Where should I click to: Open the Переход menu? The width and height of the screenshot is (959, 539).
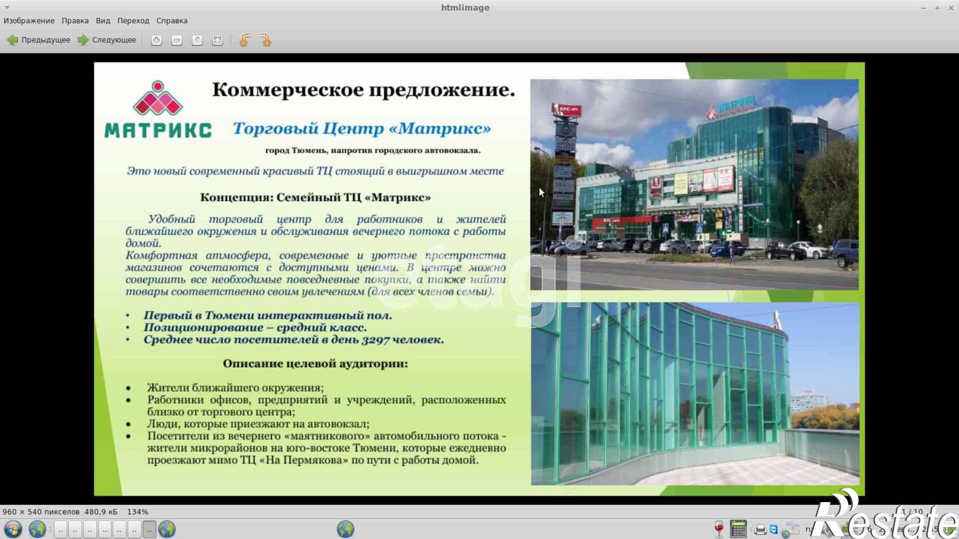click(x=133, y=21)
